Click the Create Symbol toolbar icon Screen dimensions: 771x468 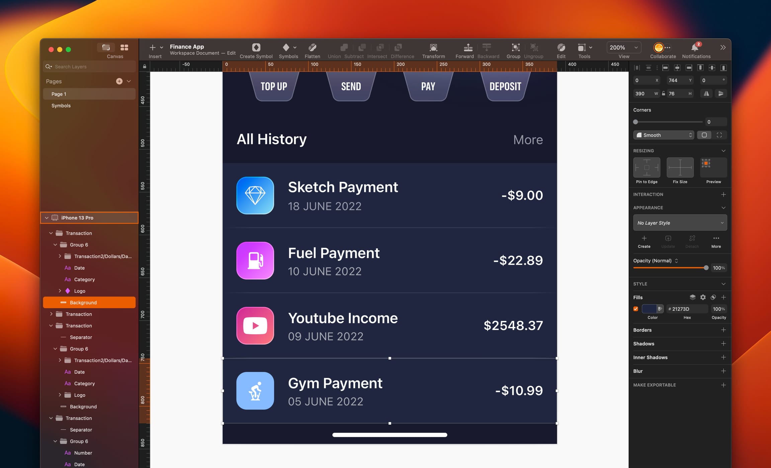point(256,47)
